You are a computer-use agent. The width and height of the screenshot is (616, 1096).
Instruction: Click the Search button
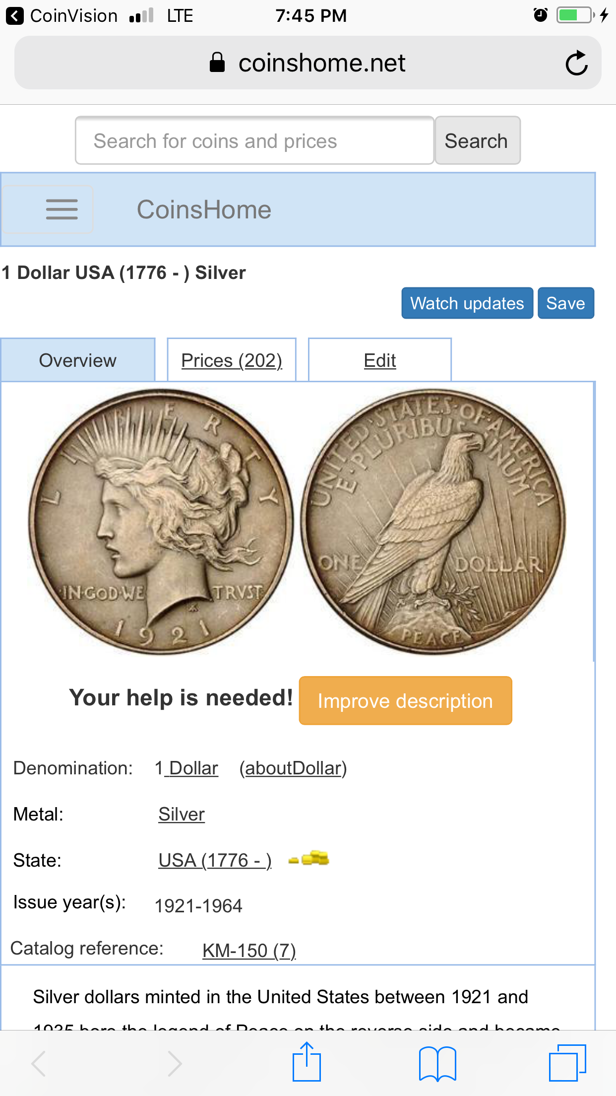(x=477, y=141)
